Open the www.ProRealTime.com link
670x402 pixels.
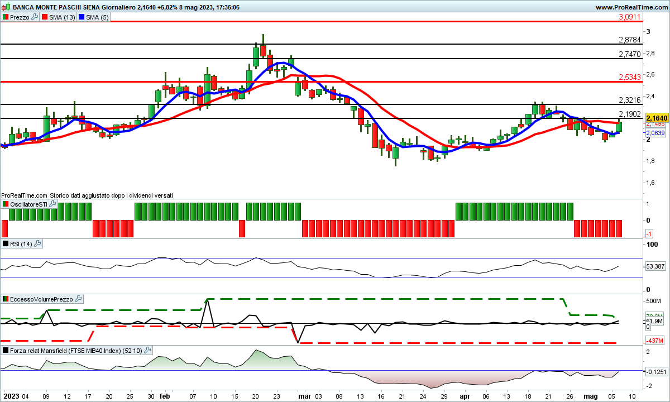(x=631, y=7)
